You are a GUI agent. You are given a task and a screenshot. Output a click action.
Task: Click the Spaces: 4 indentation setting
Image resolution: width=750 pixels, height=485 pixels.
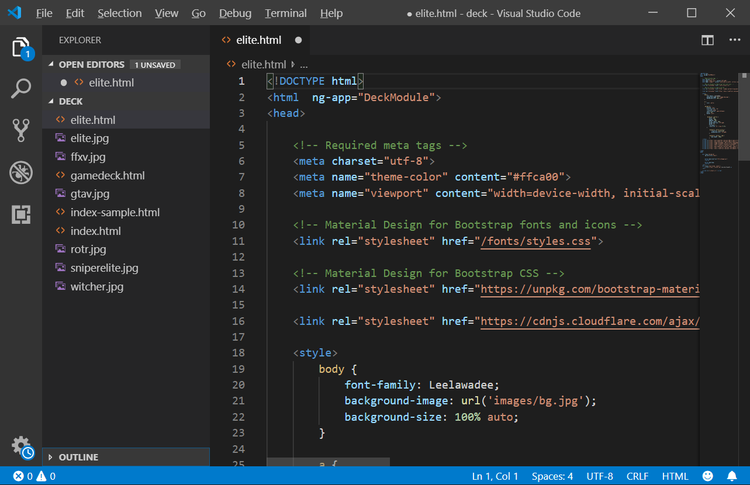pyautogui.click(x=552, y=476)
